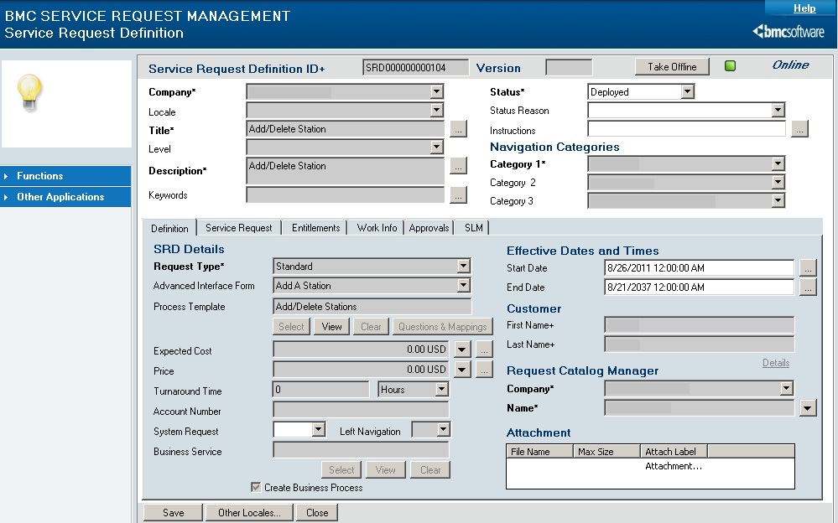Click into the Account Number field

[361, 410]
